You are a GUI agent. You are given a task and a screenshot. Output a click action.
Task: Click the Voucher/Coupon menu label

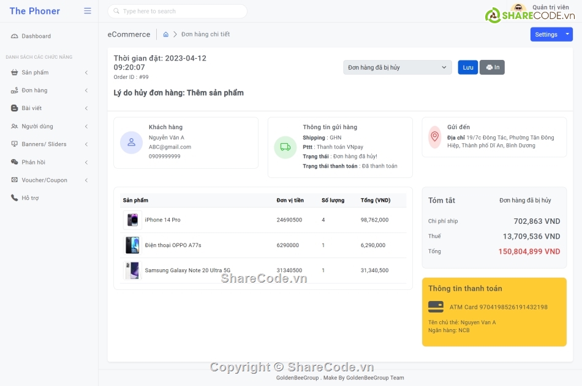pyautogui.click(x=45, y=180)
